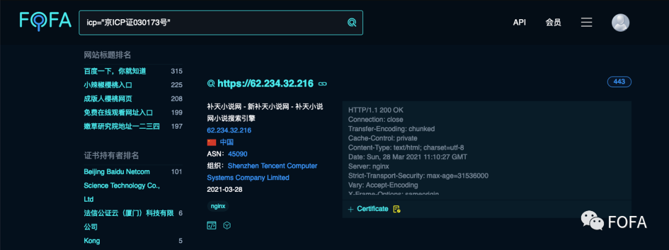Select title 成版人樱桃网页
669x250 pixels.
pyautogui.click(x=108, y=99)
